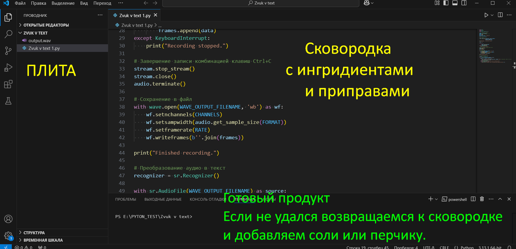The image size is (516, 249).
Task: Open the Source Control view
Action: tap(8, 51)
